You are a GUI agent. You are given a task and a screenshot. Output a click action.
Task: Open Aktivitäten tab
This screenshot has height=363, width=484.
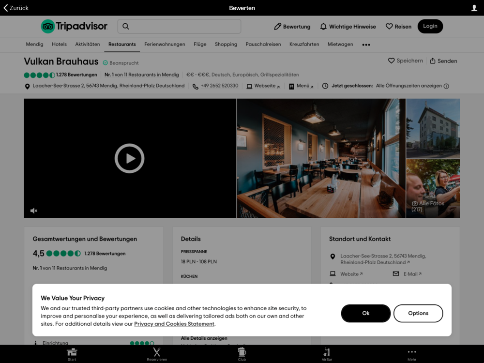point(87,44)
